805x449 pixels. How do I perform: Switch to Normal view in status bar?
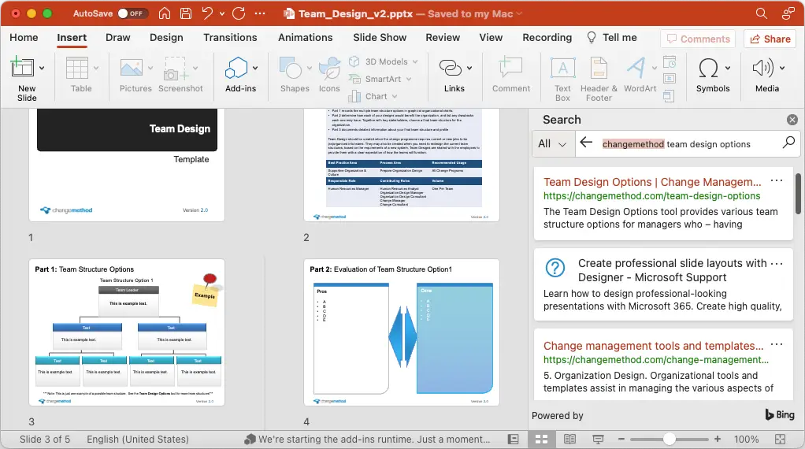(514, 440)
